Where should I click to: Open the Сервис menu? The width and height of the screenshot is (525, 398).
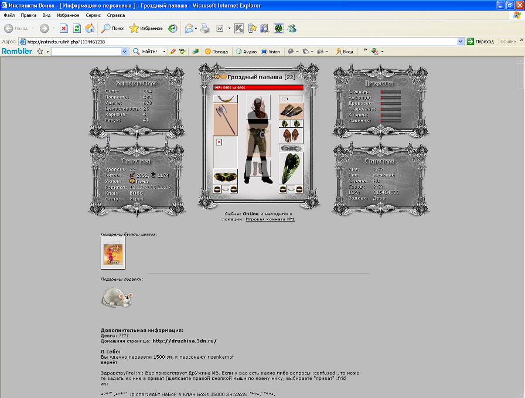click(x=93, y=15)
